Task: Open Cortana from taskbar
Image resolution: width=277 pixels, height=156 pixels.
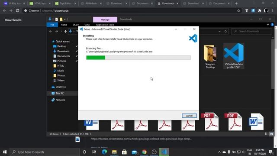Action: (84, 152)
